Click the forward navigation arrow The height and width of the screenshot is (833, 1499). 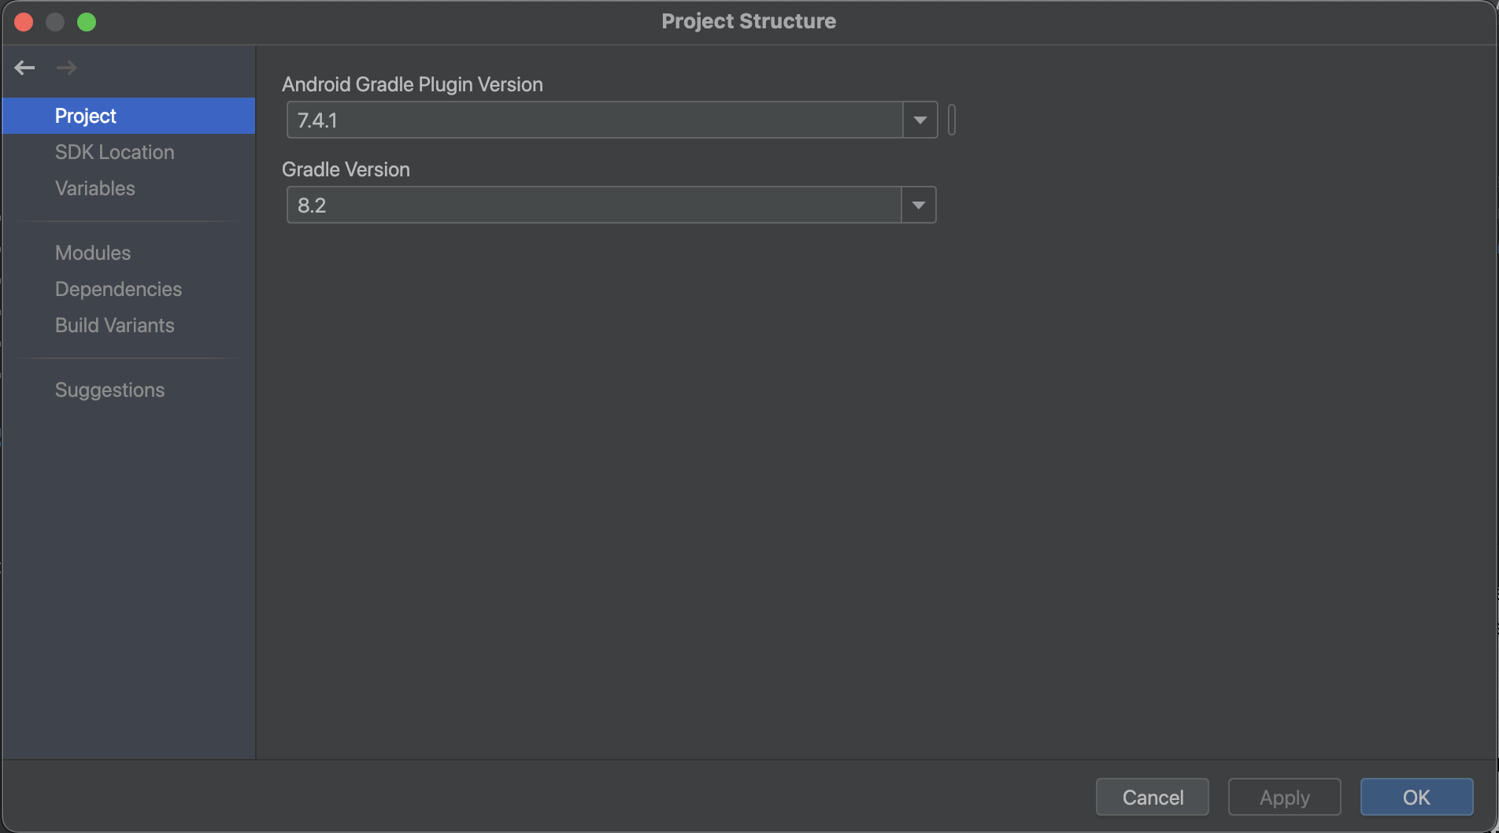(67, 68)
